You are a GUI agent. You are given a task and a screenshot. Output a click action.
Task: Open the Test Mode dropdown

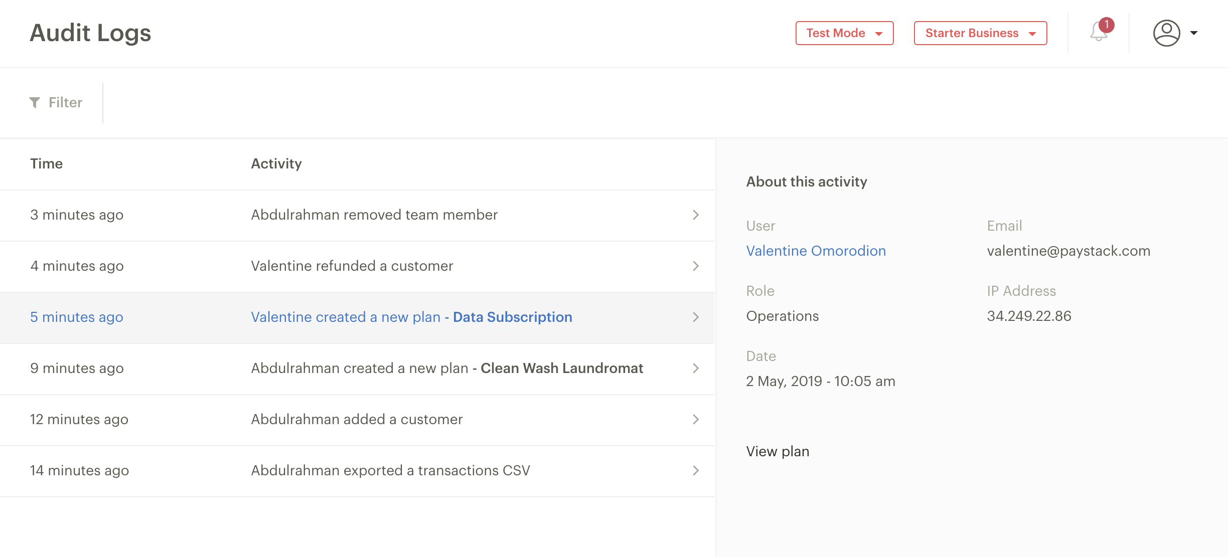coord(844,33)
